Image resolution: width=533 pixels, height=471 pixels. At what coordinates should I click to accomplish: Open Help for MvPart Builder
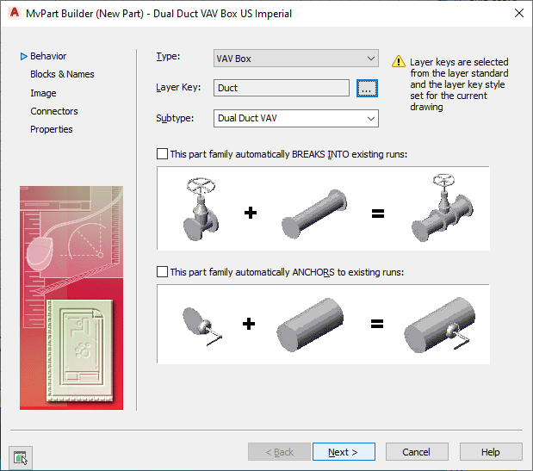[491, 452]
